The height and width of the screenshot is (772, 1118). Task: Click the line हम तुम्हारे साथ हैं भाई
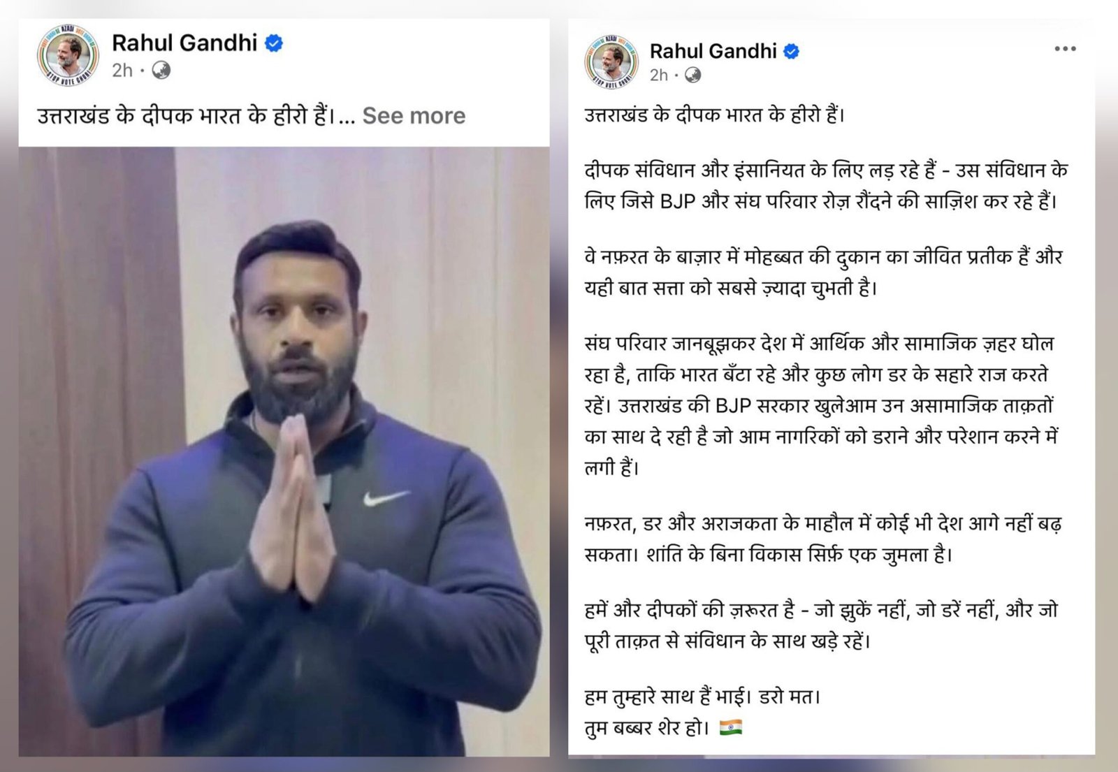point(702,697)
